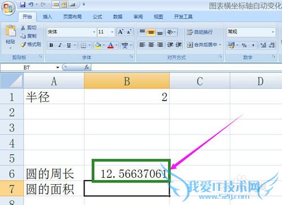Viewport: 282px width, 205px height.
Task: Open the number format dropdown (常规)
Action: click(x=273, y=32)
